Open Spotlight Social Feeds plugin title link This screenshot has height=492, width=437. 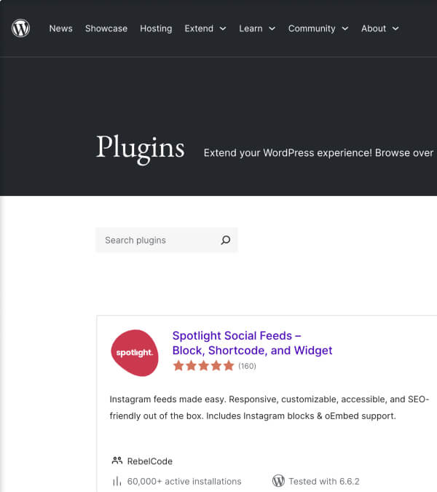(x=252, y=343)
